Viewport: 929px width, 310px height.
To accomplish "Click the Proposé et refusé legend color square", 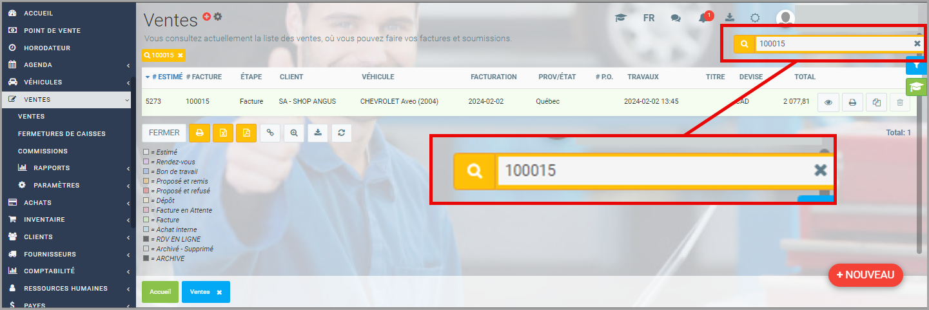I will click(x=146, y=191).
